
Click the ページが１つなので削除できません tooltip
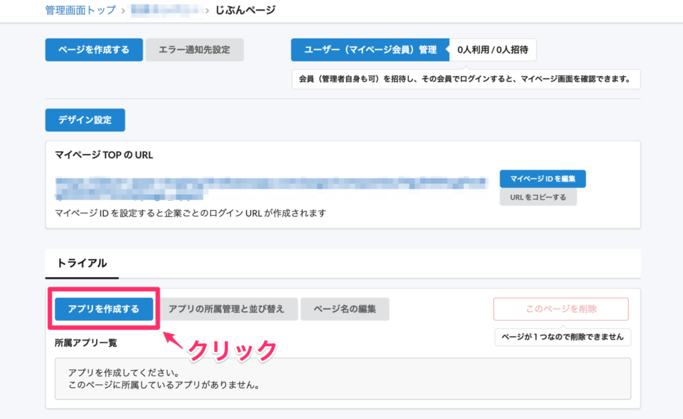click(562, 337)
